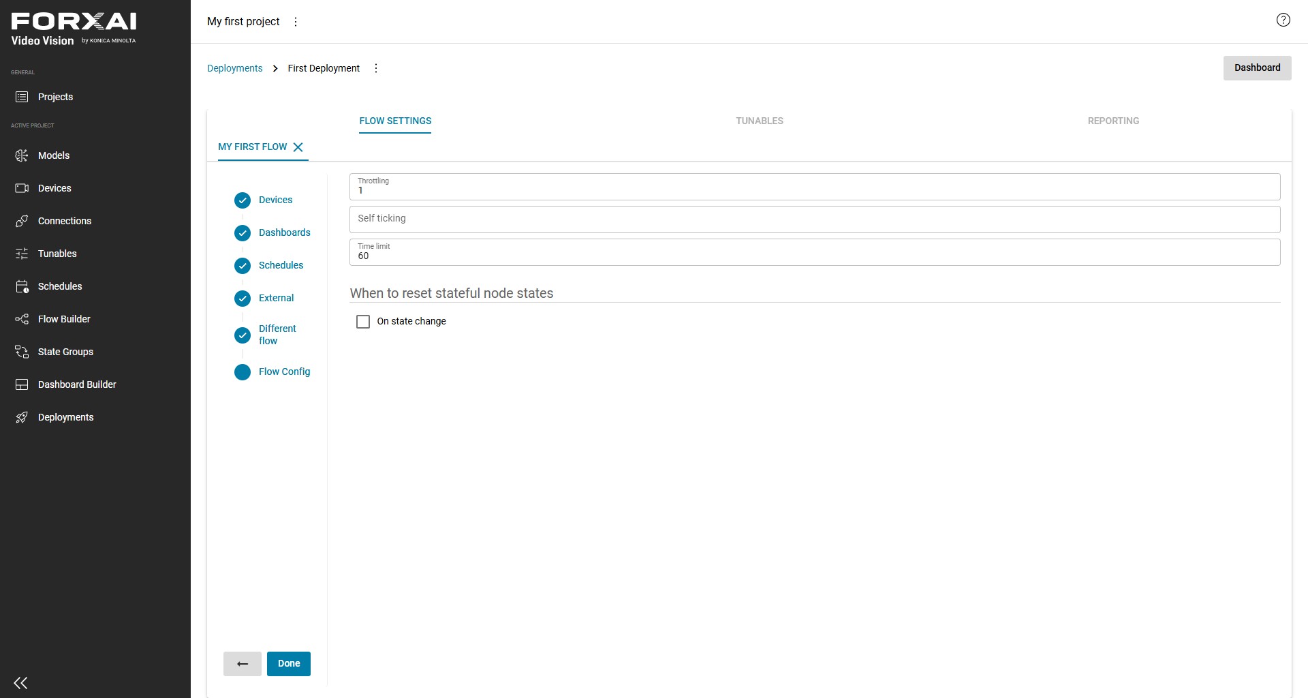Follow the Deployments breadcrumb link
Screen dimensions: 1308x698
point(234,68)
